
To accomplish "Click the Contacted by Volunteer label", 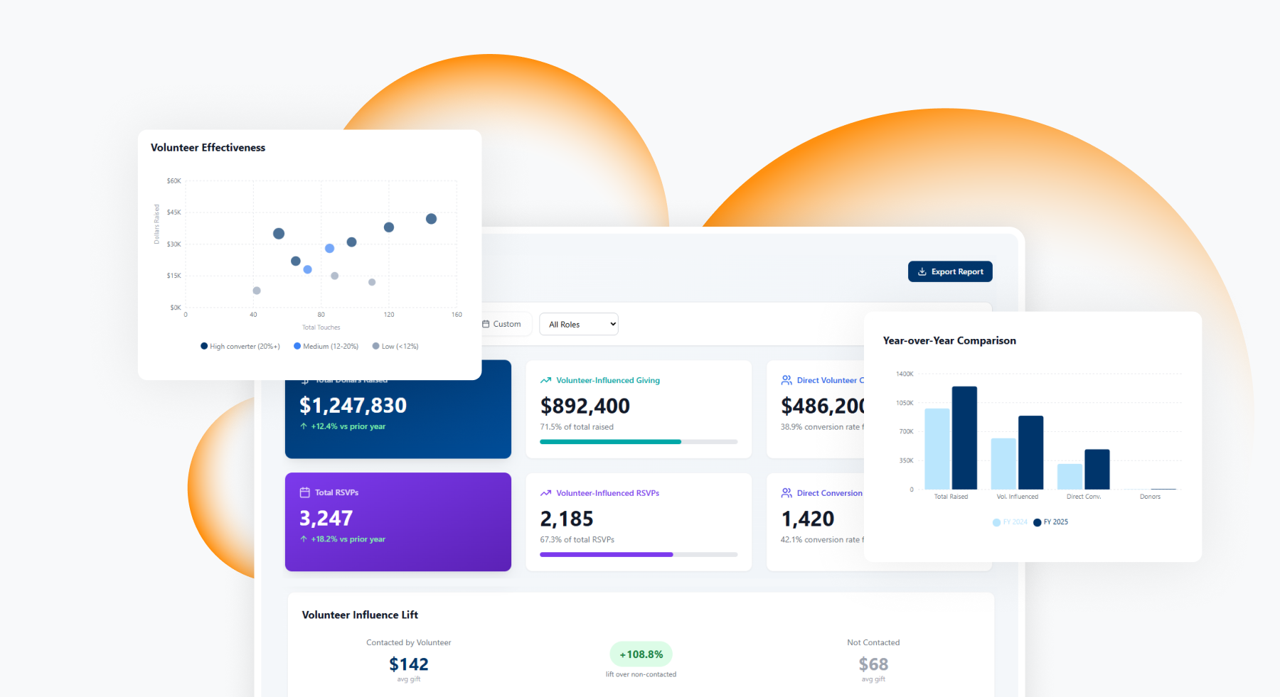I will 409,642.
